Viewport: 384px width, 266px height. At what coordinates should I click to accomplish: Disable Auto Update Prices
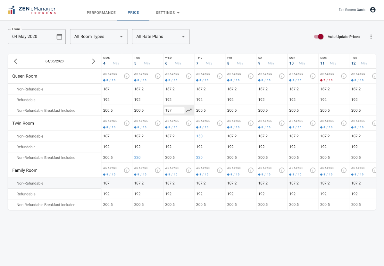(x=319, y=37)
